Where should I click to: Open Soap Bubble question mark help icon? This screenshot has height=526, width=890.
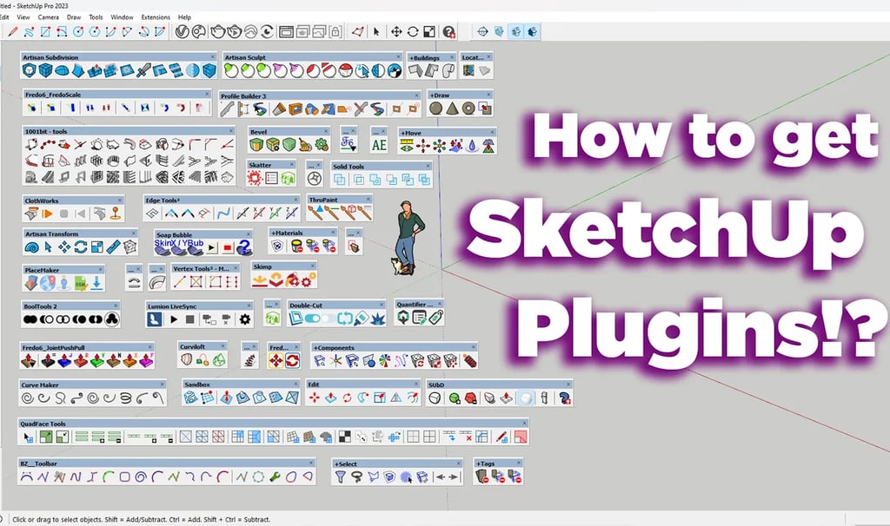pos(244,247)
